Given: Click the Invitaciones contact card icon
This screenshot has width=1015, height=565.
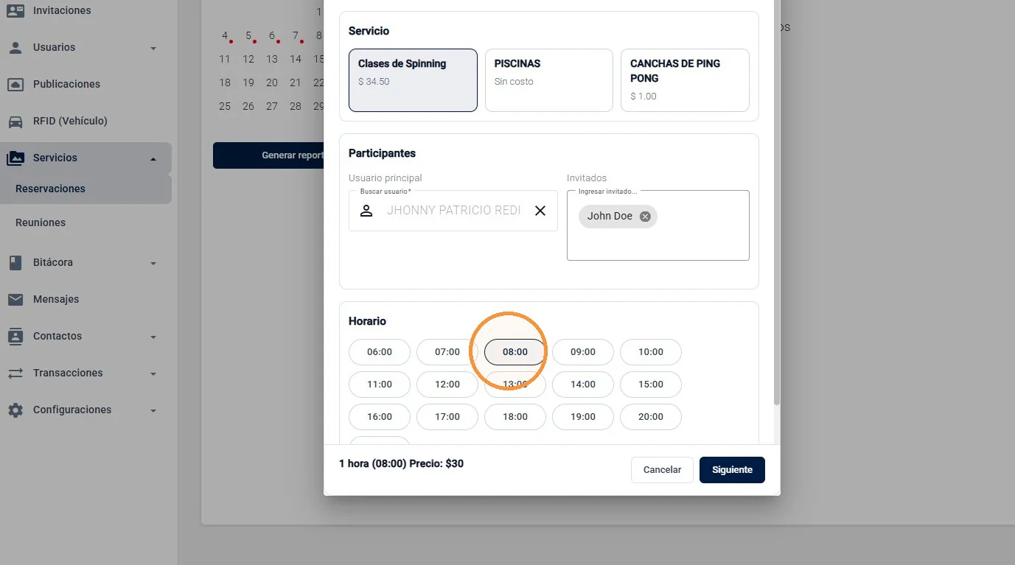Looking at the screenshot, I should tap(15, 10).
